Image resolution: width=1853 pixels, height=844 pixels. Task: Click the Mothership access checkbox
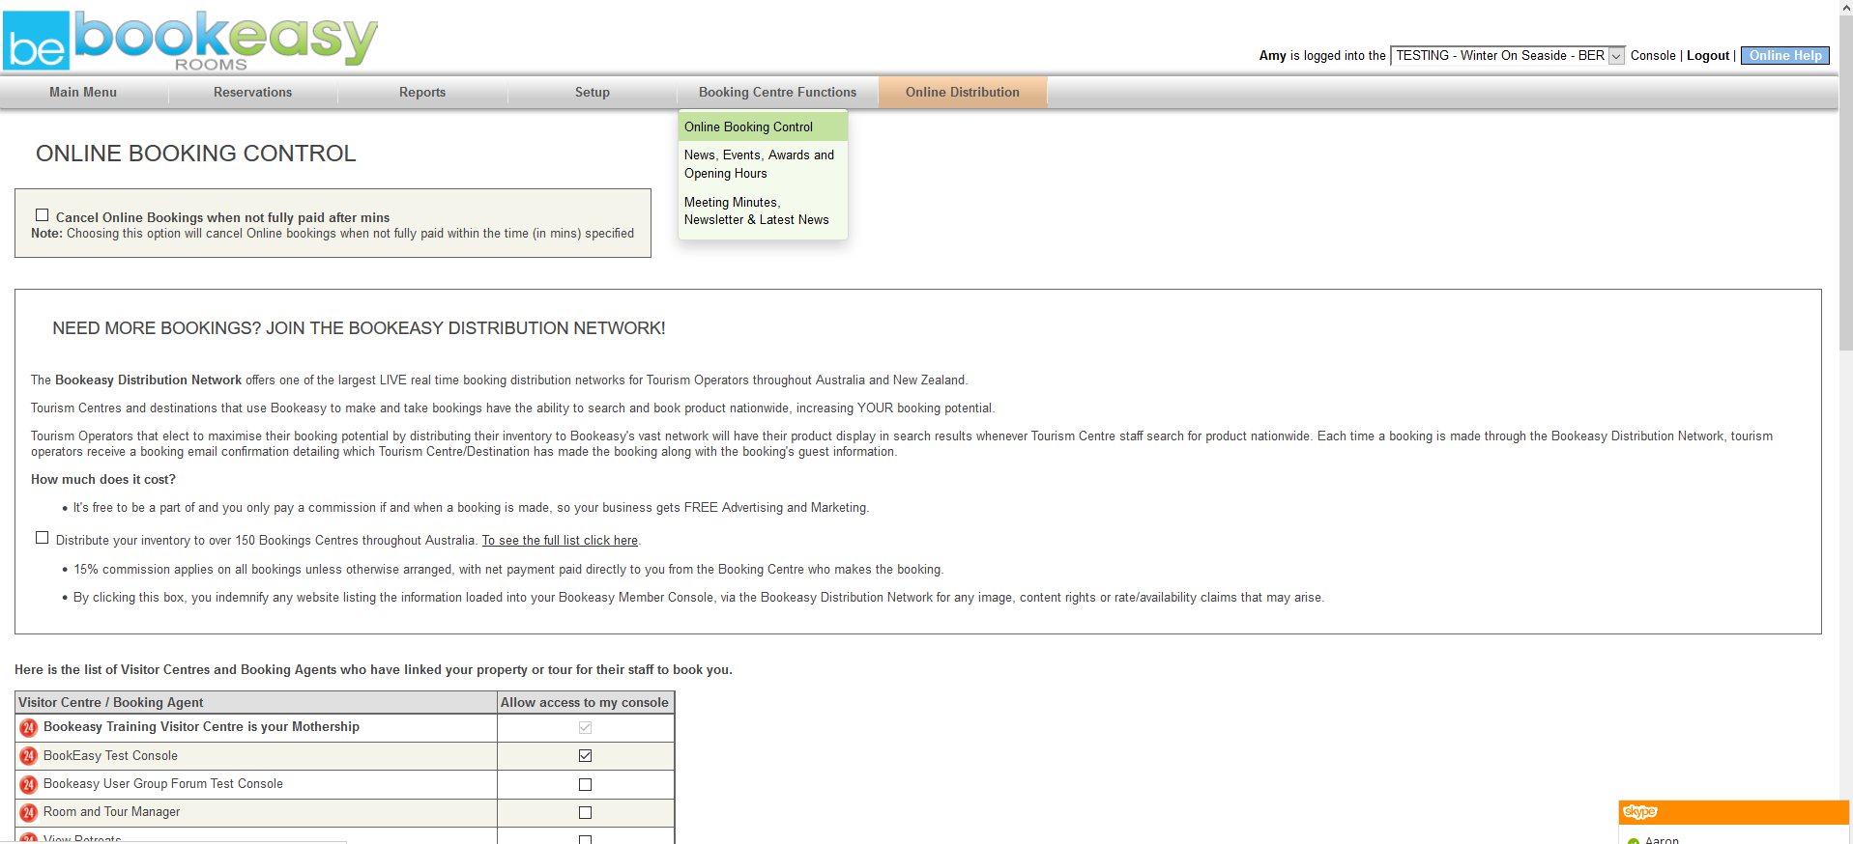click(585, 728)
